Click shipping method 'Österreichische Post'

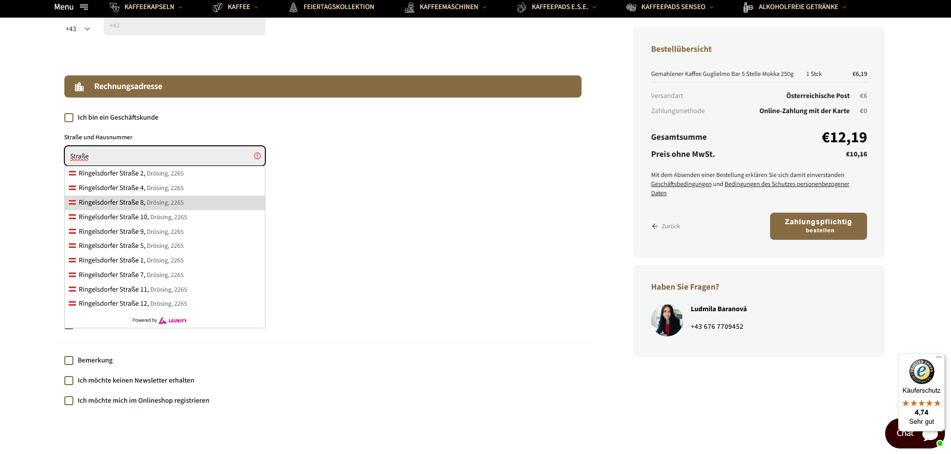click(x=818, y=96)
